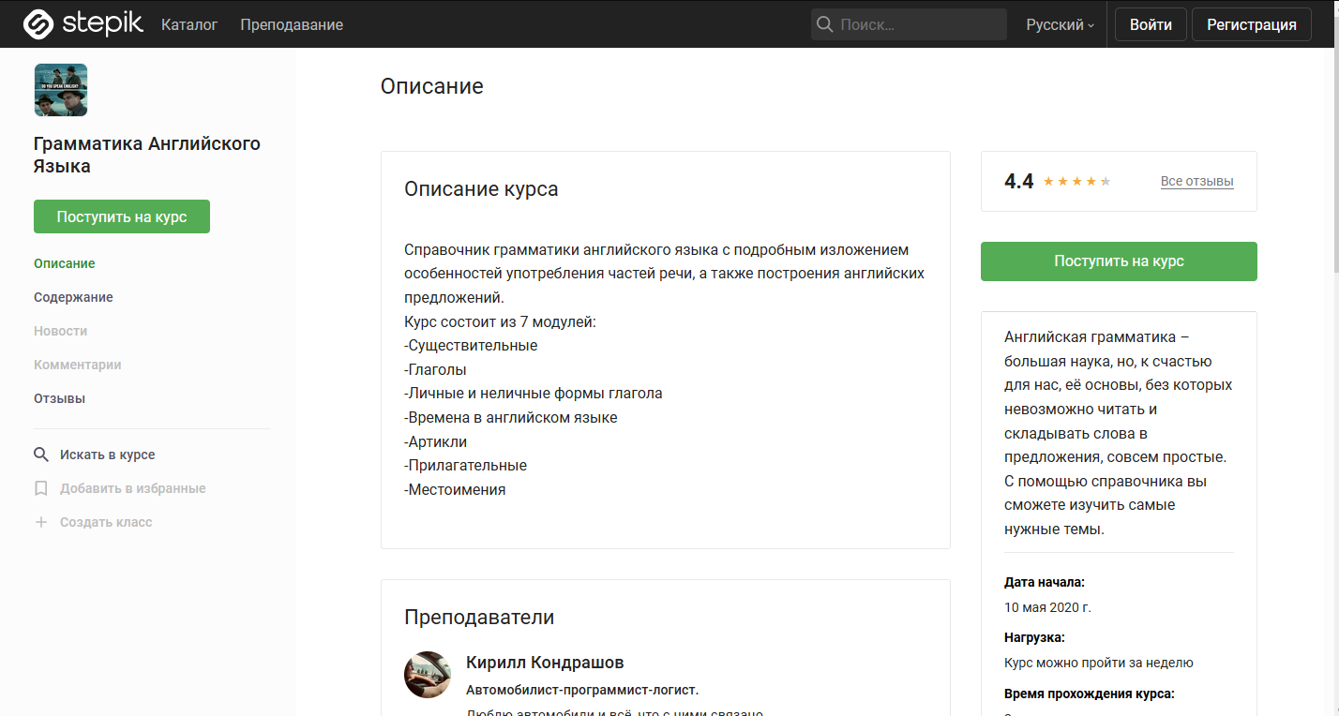Follow the 'Все отзывы' link
Viewport: 1339px width, 716px height.
pyautogui.click(x=1196, y=181)
